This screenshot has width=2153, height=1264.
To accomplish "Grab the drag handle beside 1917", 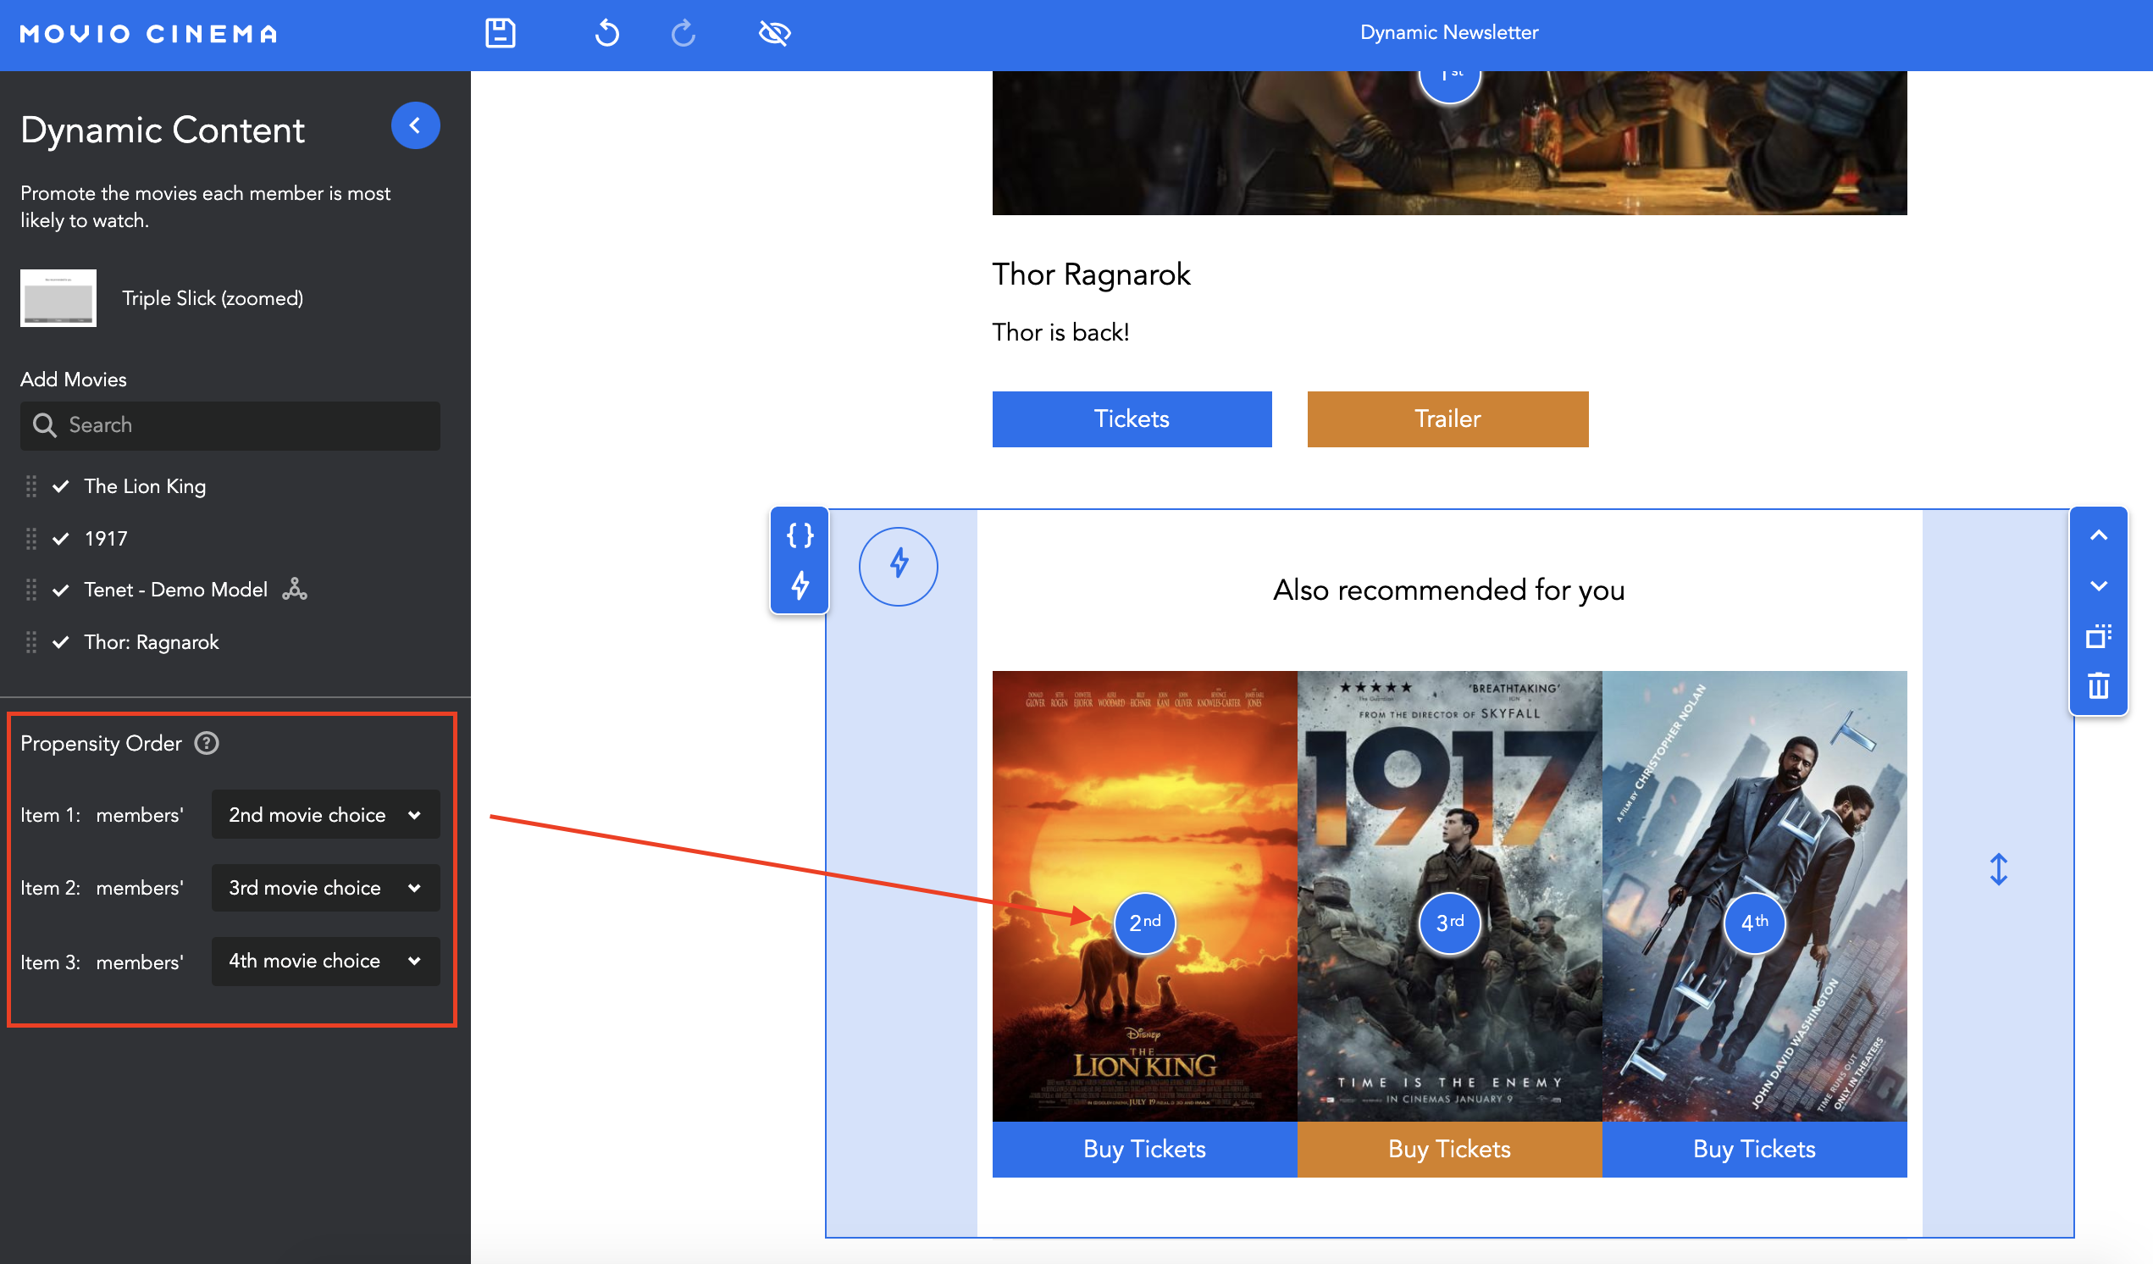I will coord(31,539).
